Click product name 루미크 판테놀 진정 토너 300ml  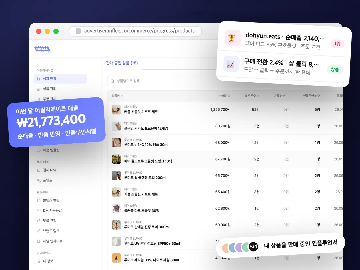[x=147, y=227]
